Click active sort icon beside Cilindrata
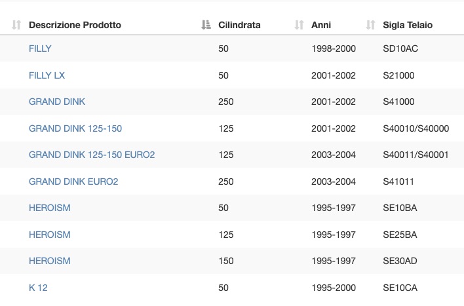This screenshot has width=464, height=306. (206, 25)
